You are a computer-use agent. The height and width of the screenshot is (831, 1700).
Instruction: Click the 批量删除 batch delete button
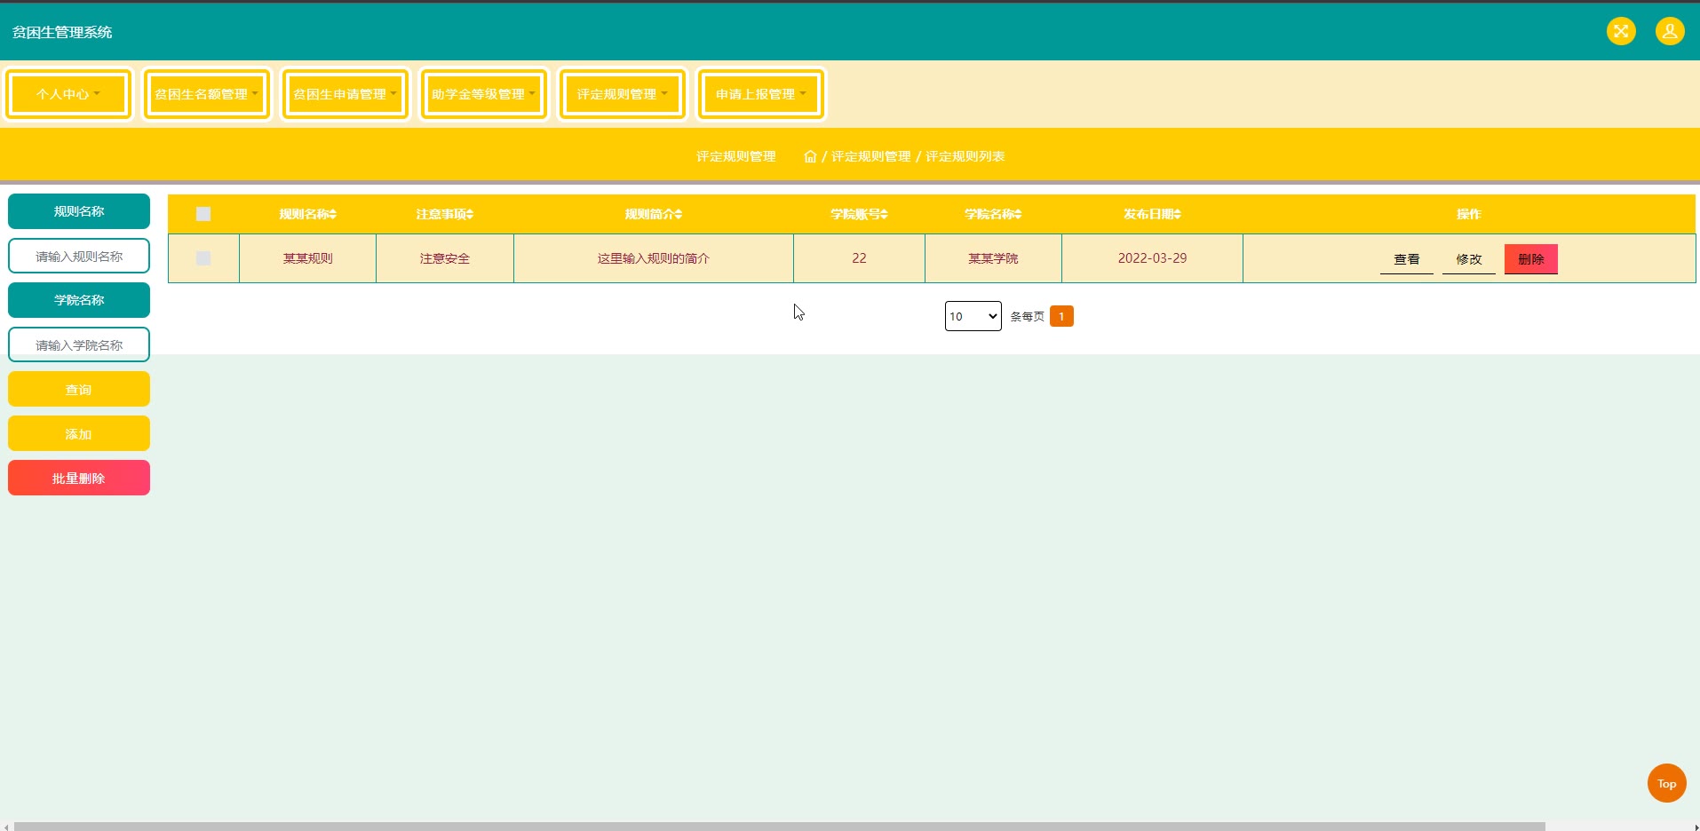79,478
